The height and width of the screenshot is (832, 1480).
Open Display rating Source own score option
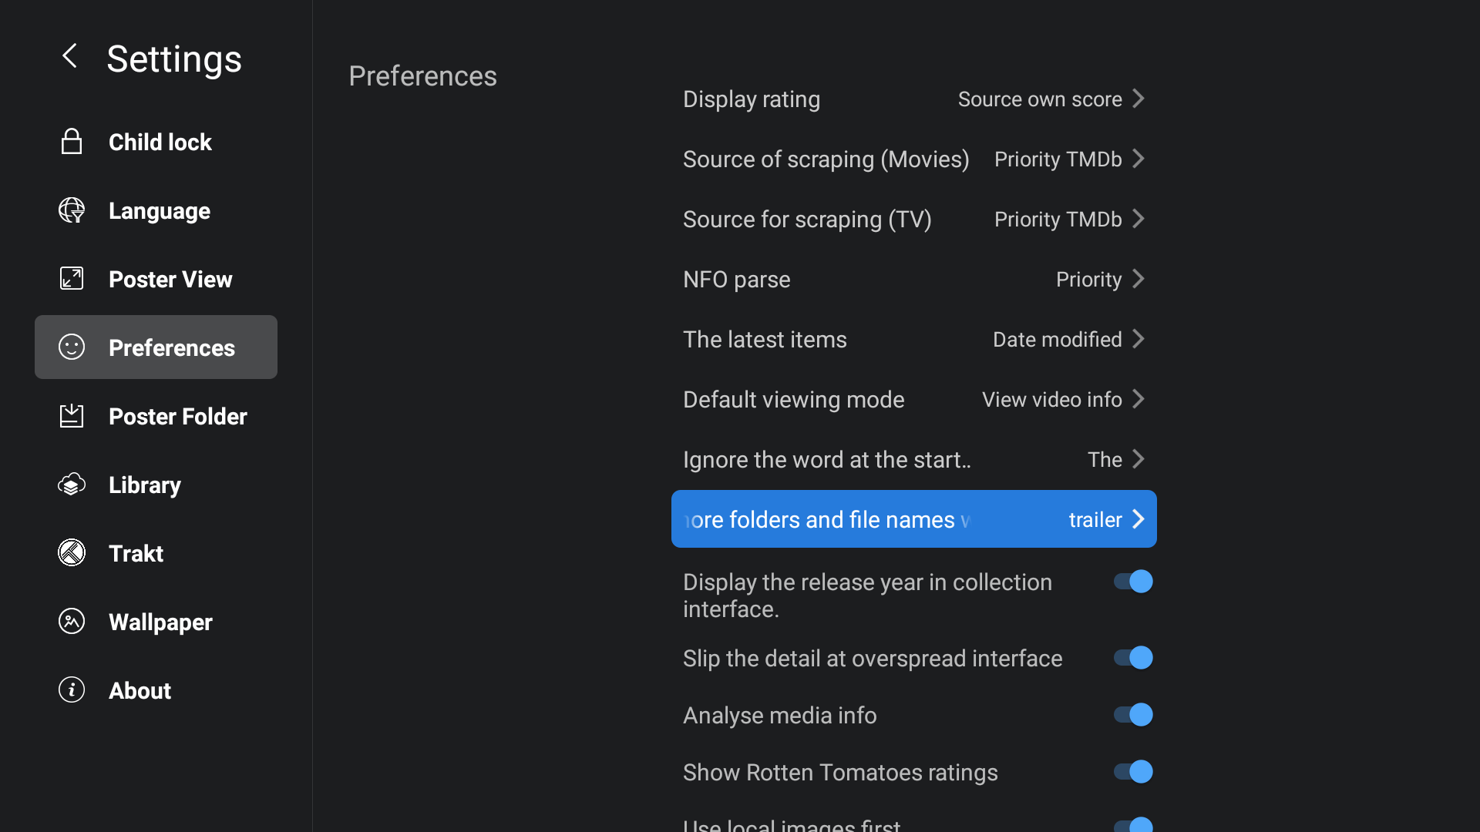tap(914, 99)
